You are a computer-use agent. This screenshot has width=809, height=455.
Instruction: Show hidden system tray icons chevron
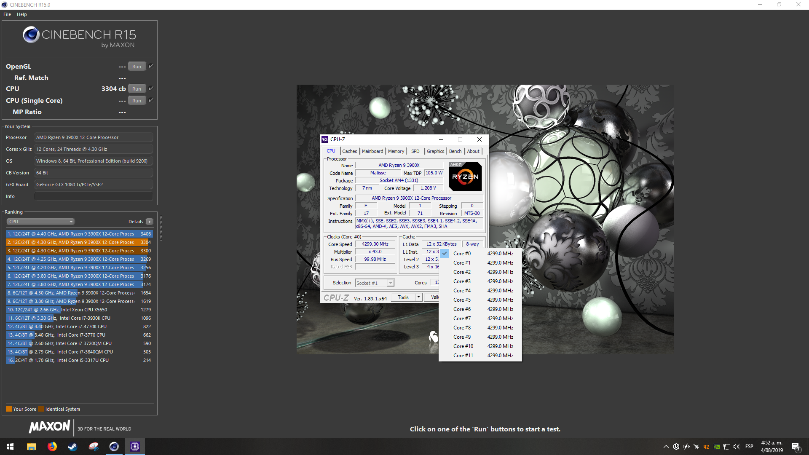tap(666, 447)
